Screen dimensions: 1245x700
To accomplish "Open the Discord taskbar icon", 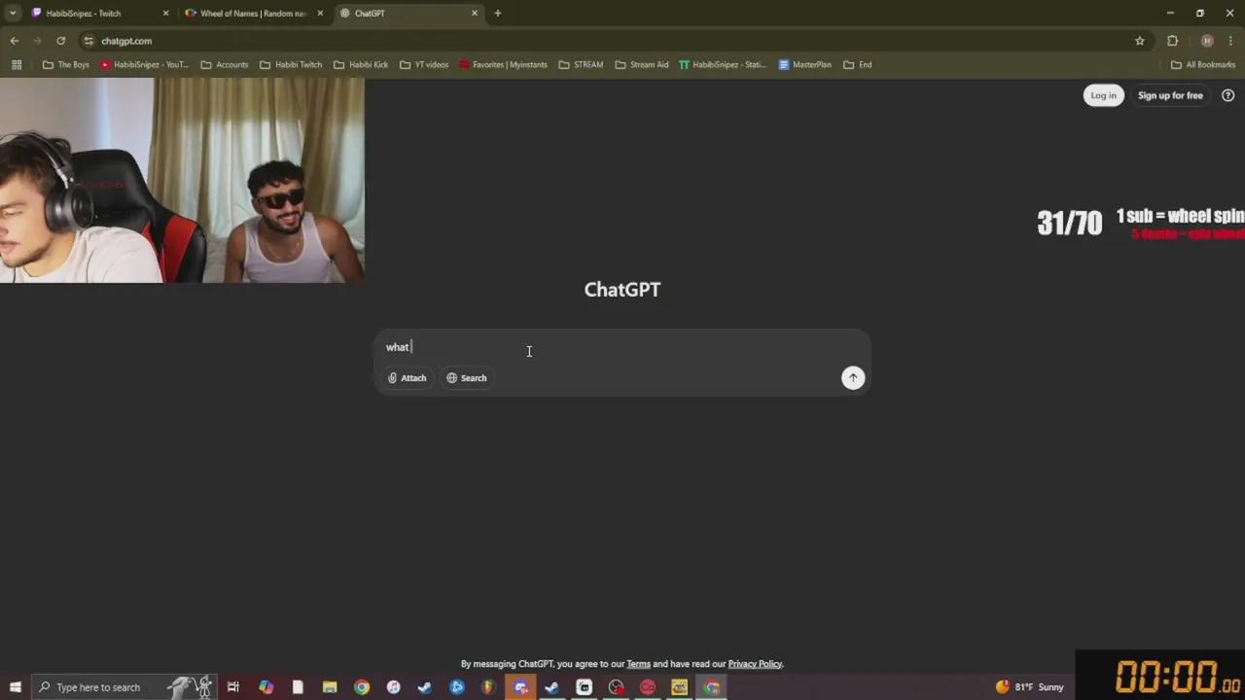I will pyautogui.click(x=520, y=687).
